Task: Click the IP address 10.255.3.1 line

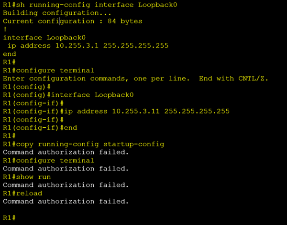Action: coord(88,46)
